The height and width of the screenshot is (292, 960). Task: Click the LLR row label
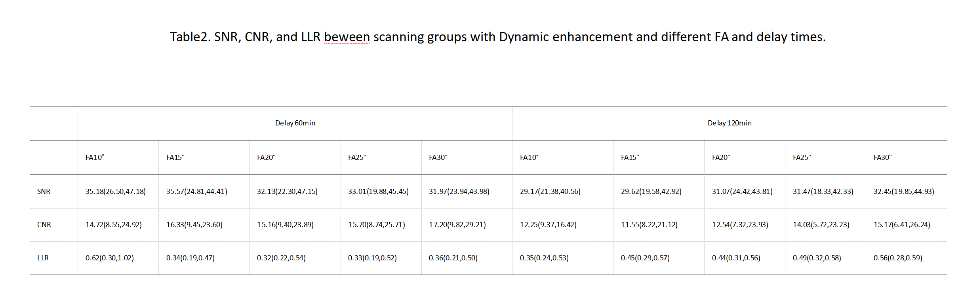(x=43, y=258)
